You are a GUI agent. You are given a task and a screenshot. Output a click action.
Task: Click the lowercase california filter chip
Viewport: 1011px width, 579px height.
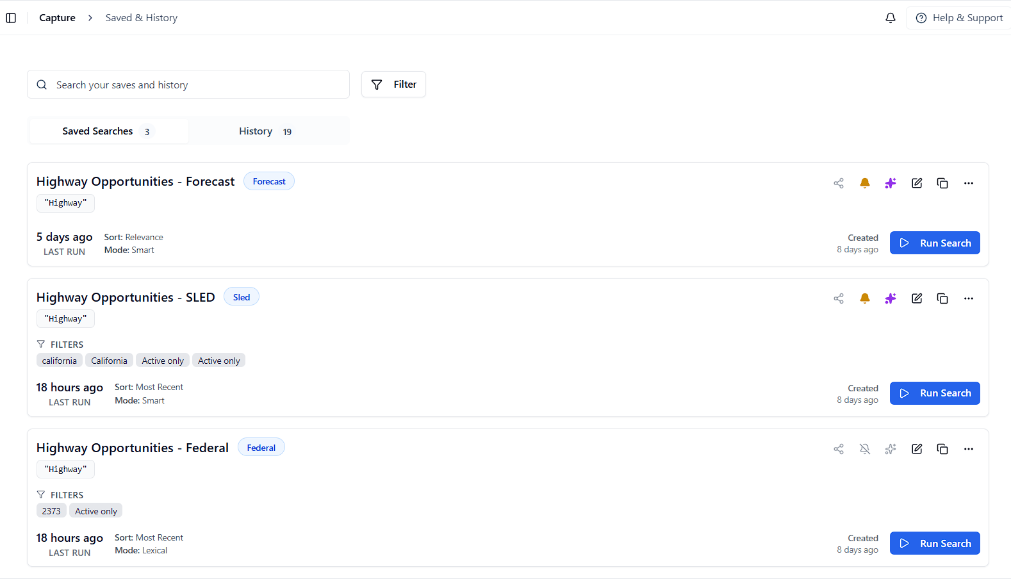(x=60, y=361)
